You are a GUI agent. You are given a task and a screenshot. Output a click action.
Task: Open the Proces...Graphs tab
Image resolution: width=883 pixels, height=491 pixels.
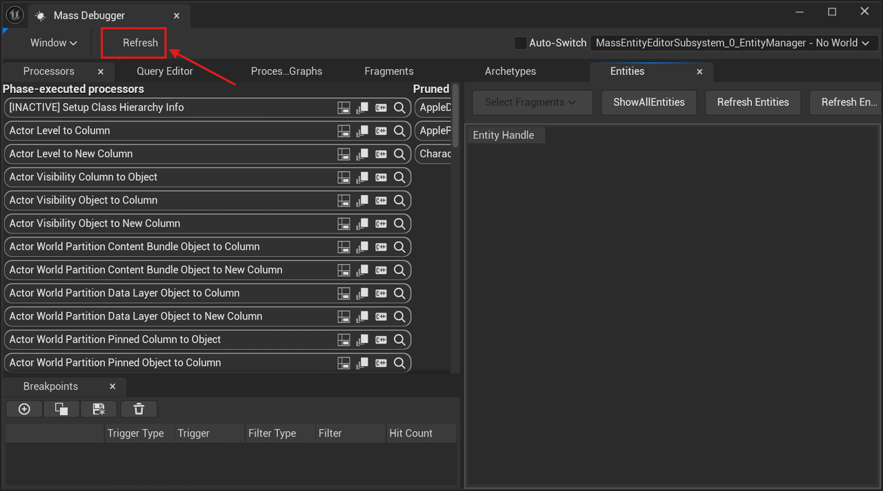286,72
